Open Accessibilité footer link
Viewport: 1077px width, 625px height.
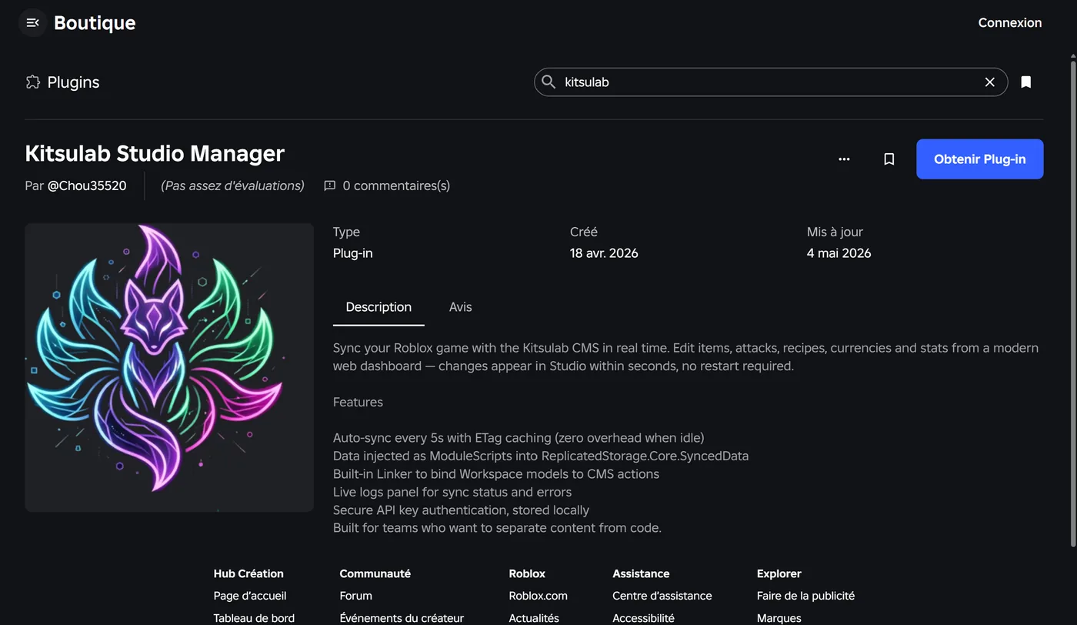click(x=643, y=618)
